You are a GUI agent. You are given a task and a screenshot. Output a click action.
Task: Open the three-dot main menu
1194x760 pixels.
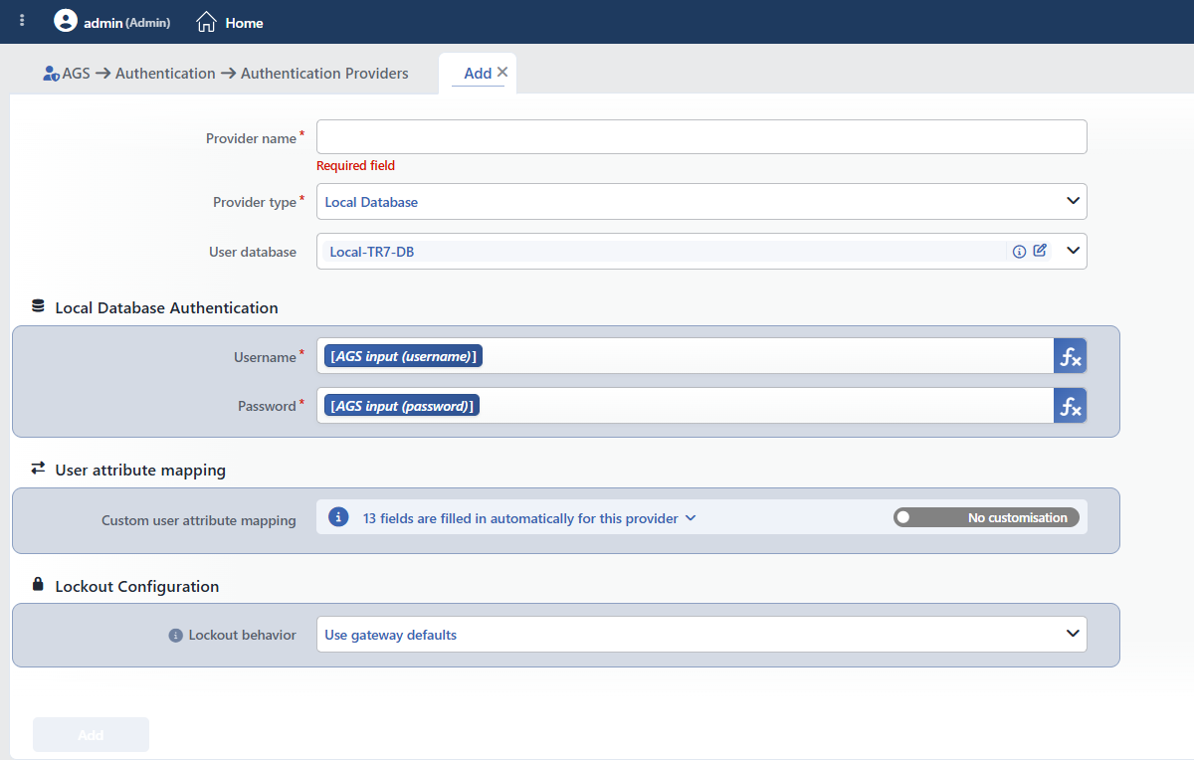tap(22, 21)
